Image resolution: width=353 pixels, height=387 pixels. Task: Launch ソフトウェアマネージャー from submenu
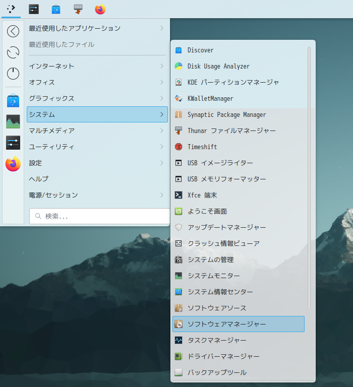coord(239,324)
